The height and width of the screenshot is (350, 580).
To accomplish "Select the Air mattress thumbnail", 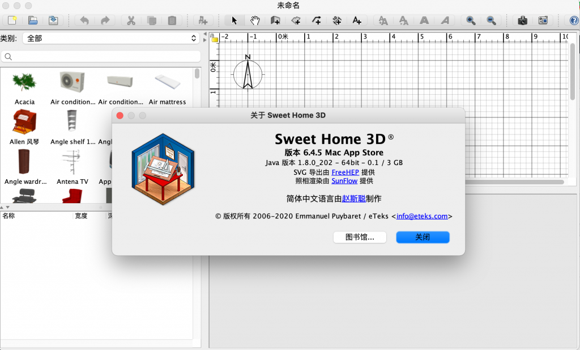I will pos(167,82).
